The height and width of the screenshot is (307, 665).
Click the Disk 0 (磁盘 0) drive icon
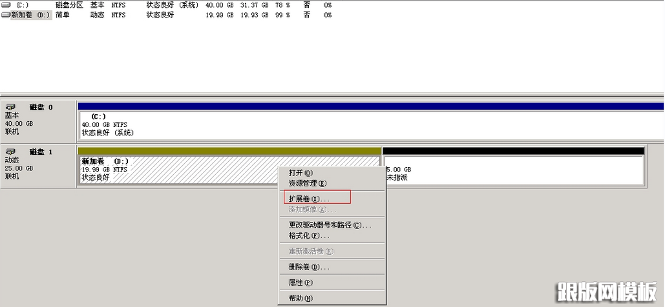(x=10, y=107)
